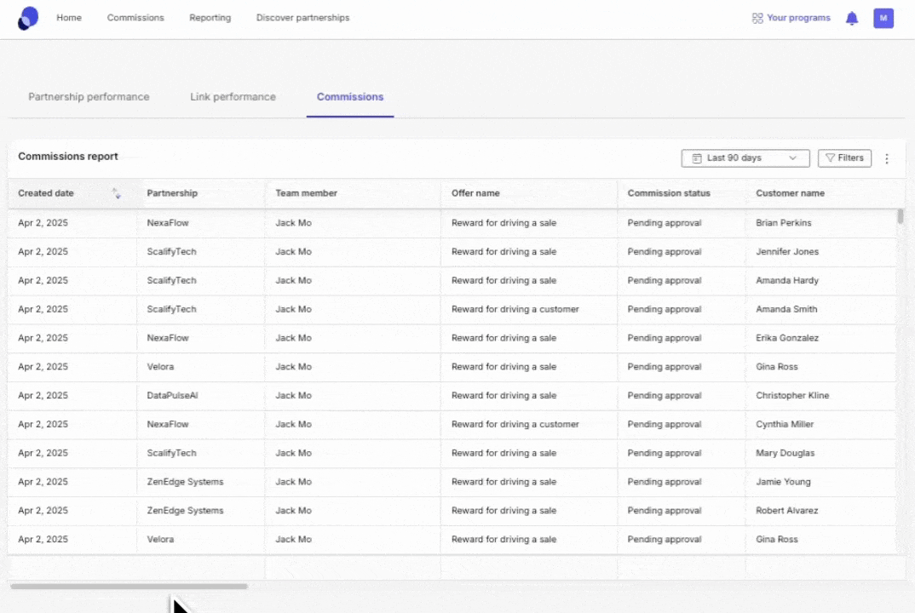Click NexaFlow in Cynthia Miller row
The height and width of the screenshot is (613, 915).
168,424
